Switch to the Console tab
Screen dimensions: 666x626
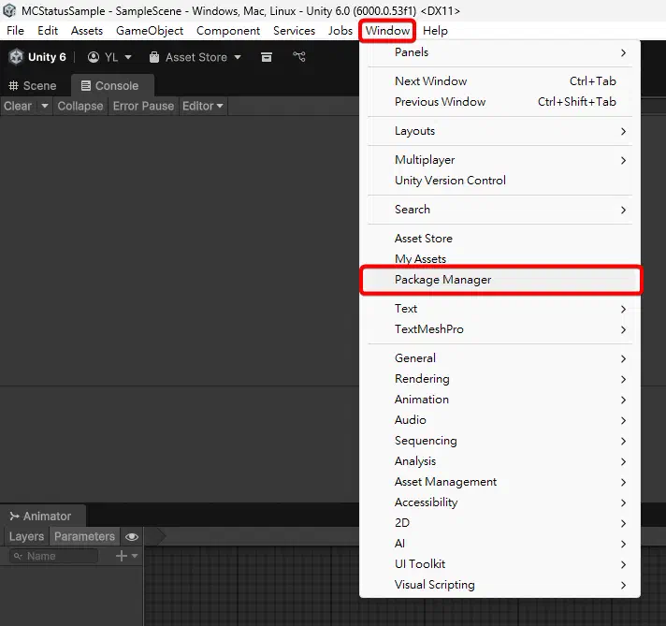[112, 86]
